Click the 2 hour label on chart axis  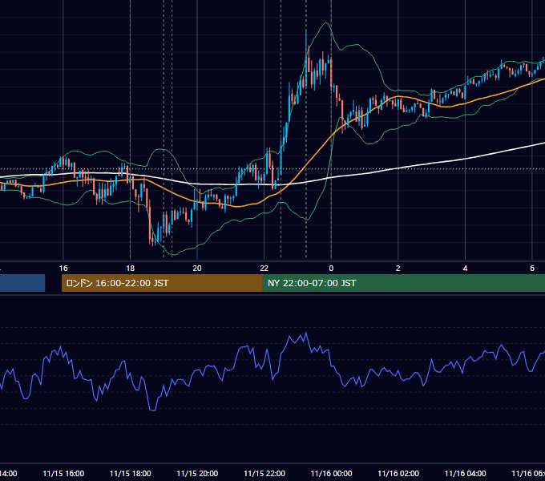click(x=398, y=269)
